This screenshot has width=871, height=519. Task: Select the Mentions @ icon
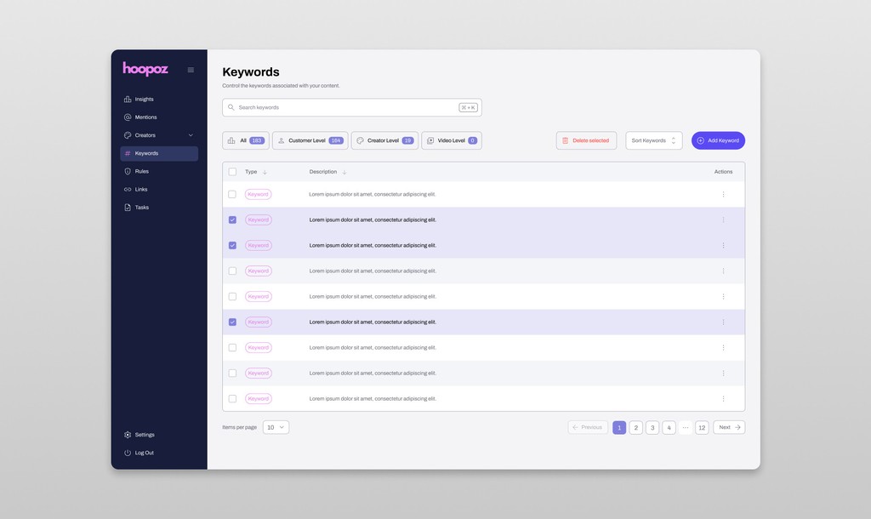pyautogui.click(x=127, y=117)
